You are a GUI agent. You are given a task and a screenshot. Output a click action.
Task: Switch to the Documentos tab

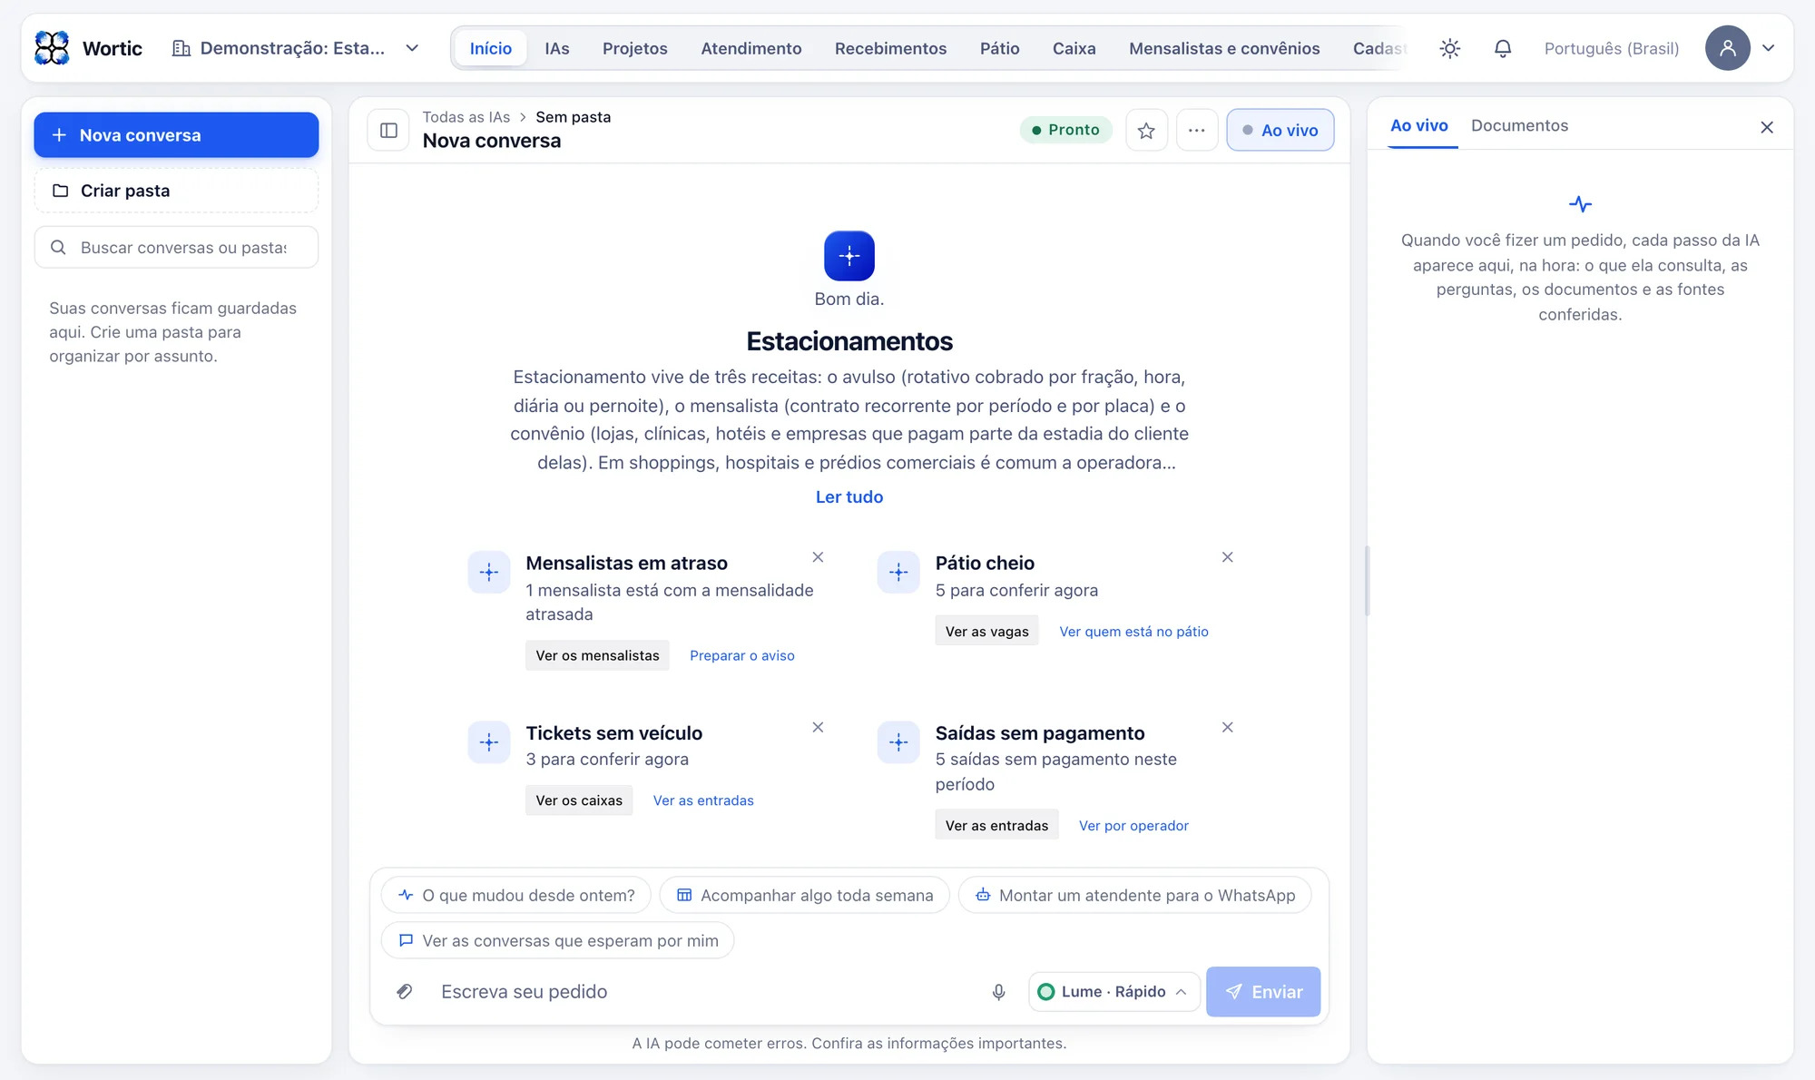tap(1519, 125)
